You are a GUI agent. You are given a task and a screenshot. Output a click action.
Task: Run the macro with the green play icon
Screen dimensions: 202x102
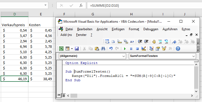click(x=125, y=49)
